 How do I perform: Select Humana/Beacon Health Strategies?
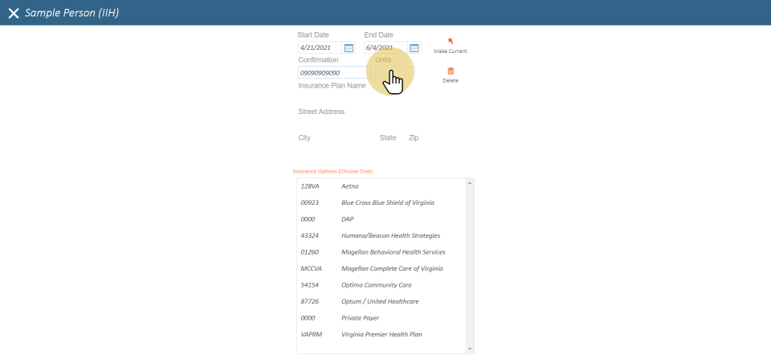(390, 235)
